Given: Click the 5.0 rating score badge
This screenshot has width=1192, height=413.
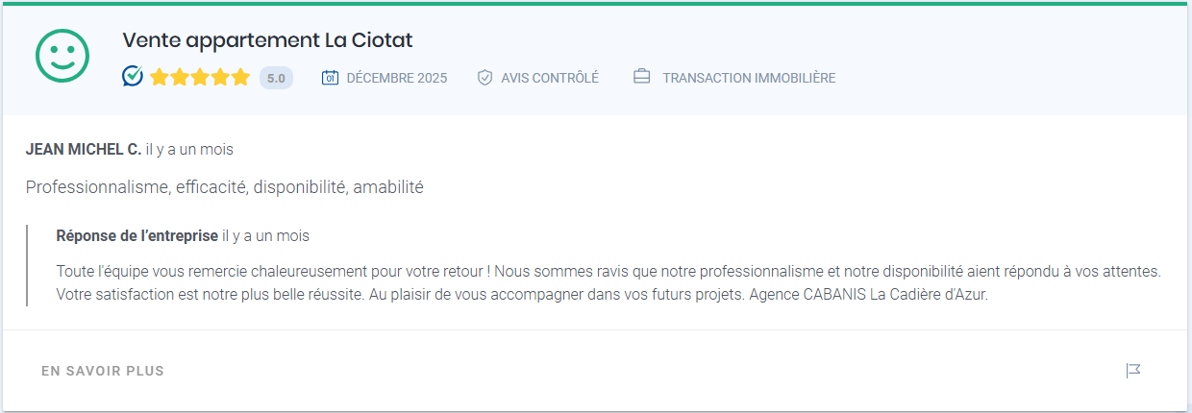Looking at the screenshot, I should 276,78.
